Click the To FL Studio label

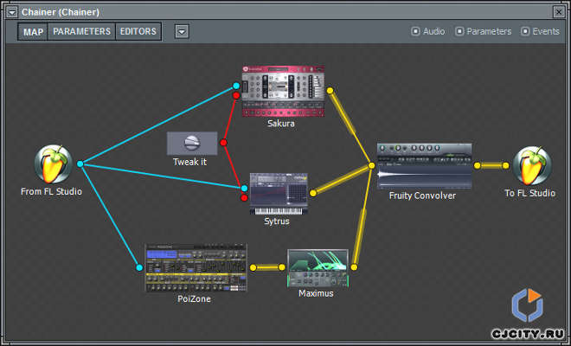pos(529,193)
